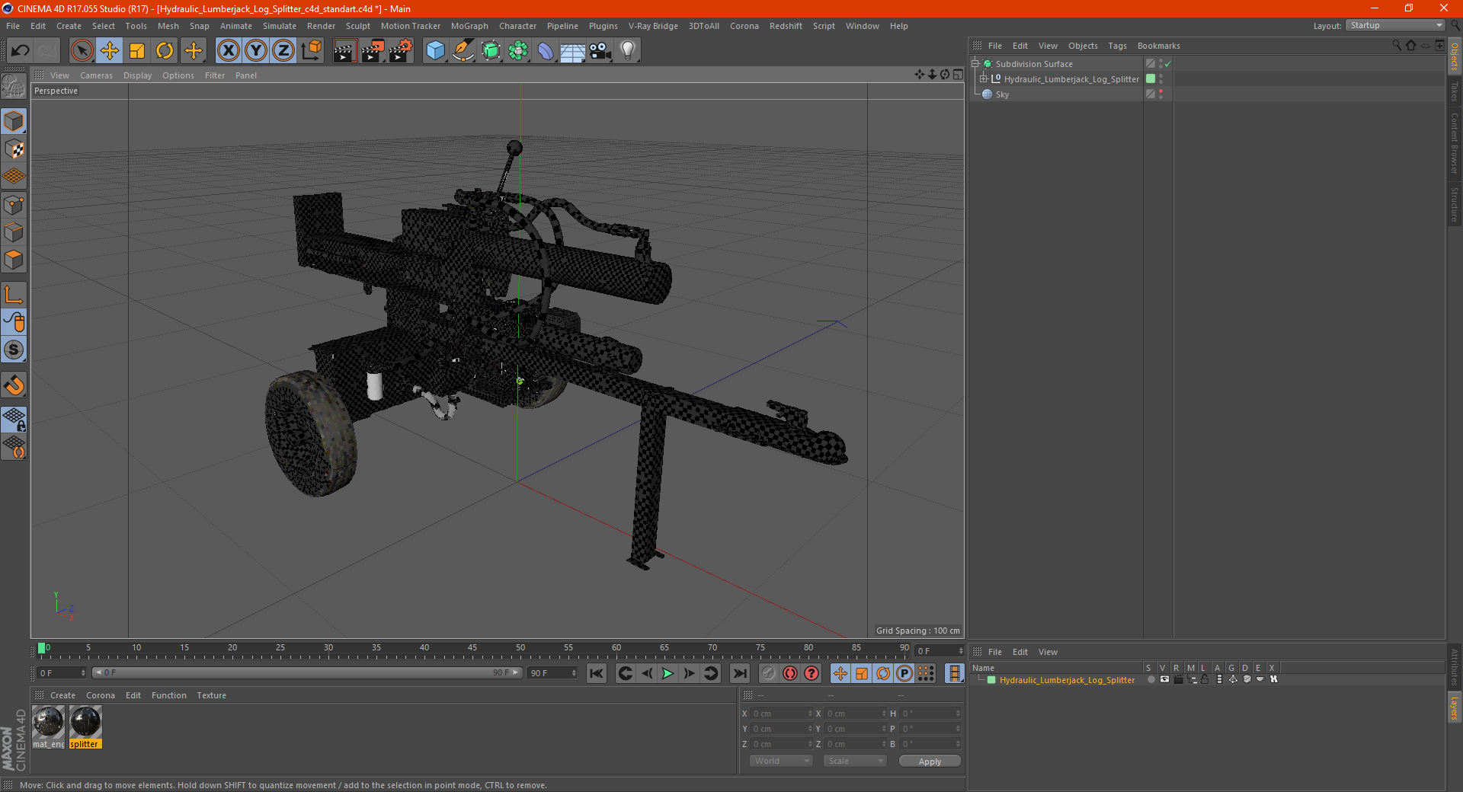The height and width of the screenshot is (792, 1463).
Task: Open the Layers side tab
Action: [1454, 708]
